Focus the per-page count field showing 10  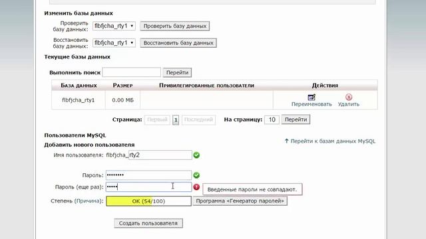[272, 119]
